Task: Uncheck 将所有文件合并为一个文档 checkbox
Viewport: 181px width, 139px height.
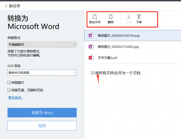Action: pyautogui.click(x=93, y=73)
